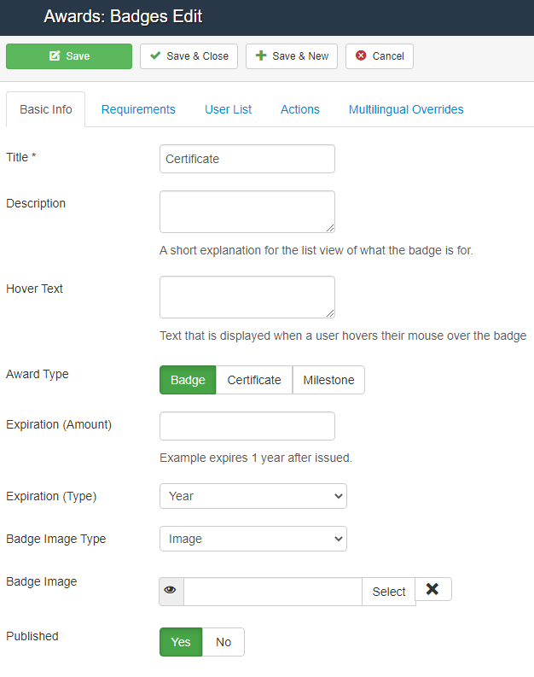Focus the Title input field
The height and width of the screenshot is (677, 534).
(x=247, y=159)
